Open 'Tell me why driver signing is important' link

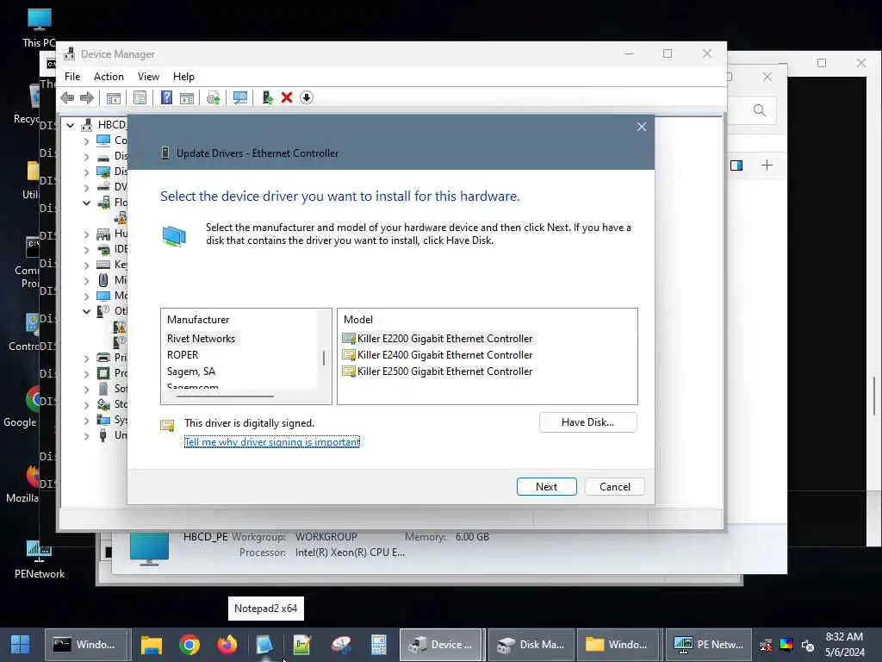272,442
